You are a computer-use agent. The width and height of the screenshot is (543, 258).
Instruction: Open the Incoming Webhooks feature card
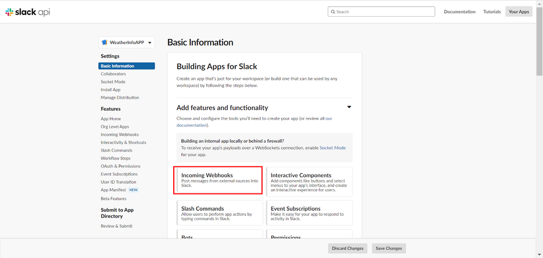click(219, 180)
